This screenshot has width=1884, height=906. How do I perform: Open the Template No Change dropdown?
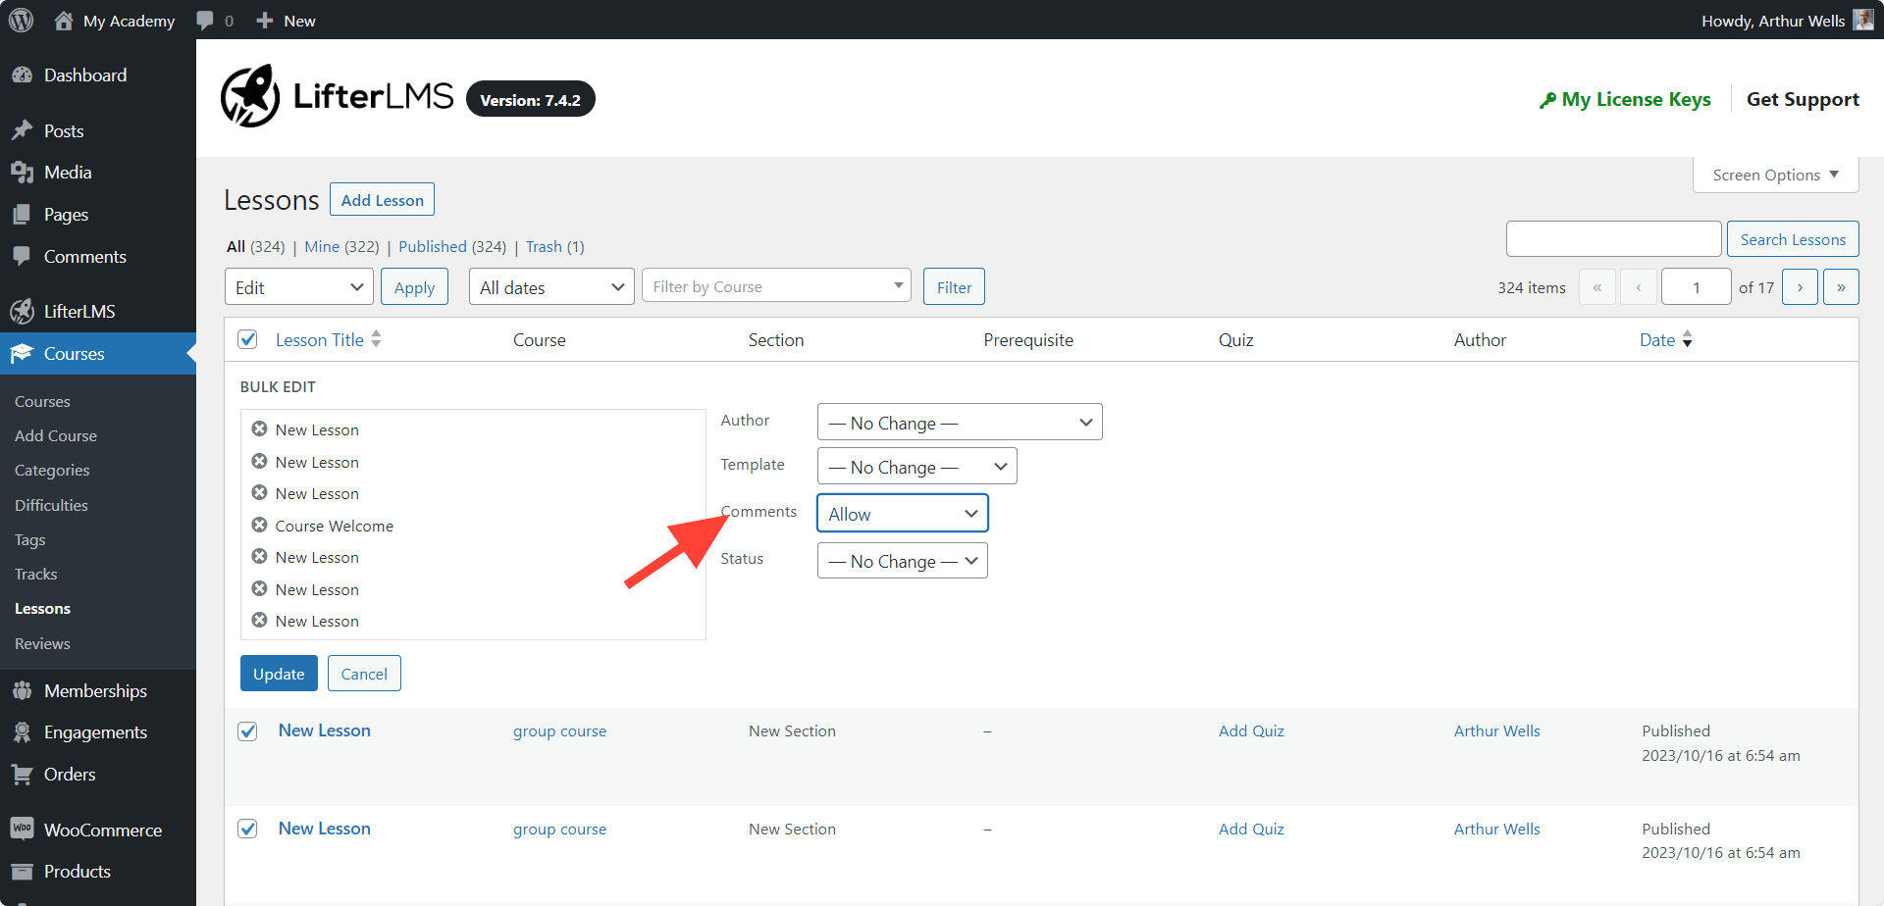pos(916,467)
